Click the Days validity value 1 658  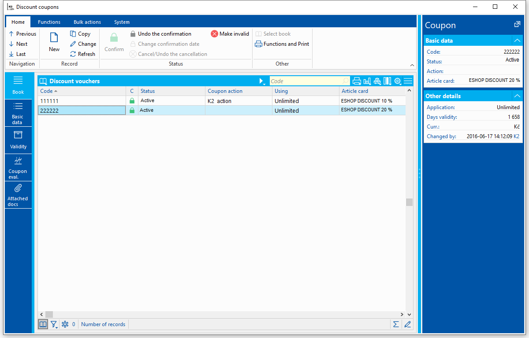click(514, 117)
